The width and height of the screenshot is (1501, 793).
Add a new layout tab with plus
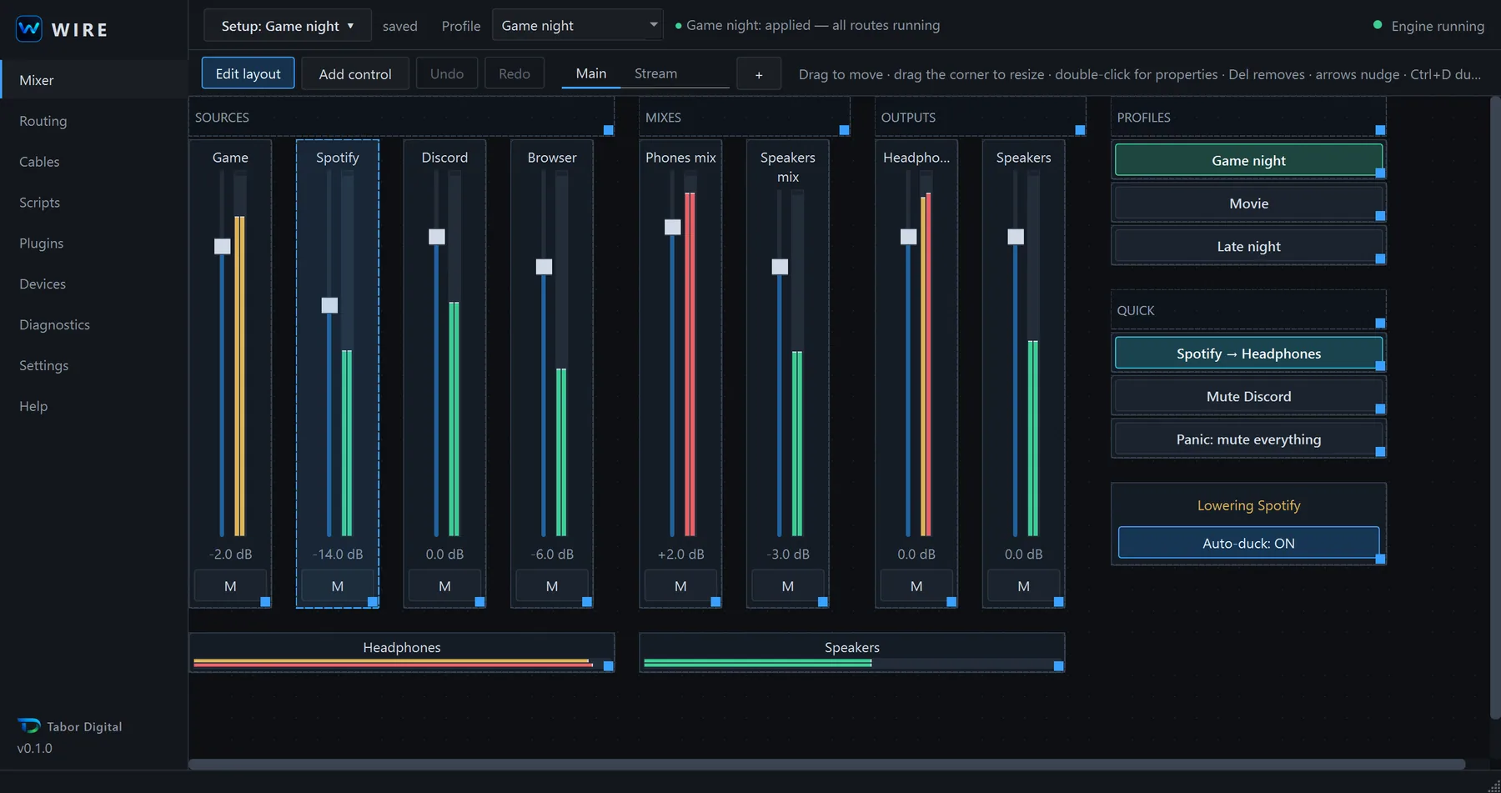pos(759,74)
